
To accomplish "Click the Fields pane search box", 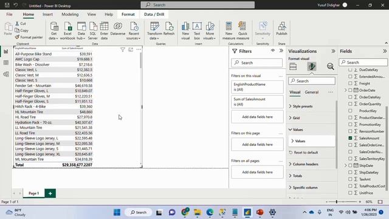I will coord(363,62).
